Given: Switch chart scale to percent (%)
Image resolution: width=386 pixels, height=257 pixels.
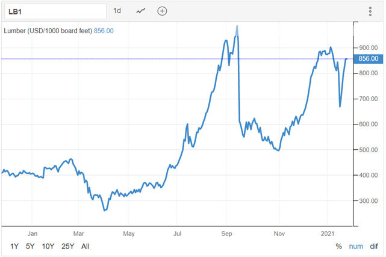Looking at the screenshot, I should click(x=339, y=246).
